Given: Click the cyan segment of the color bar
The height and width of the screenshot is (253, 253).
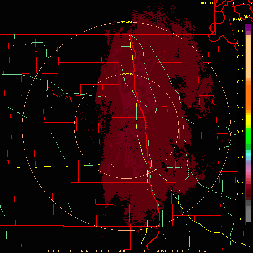Looking at the screenshot, I should [x=248, y=155].
